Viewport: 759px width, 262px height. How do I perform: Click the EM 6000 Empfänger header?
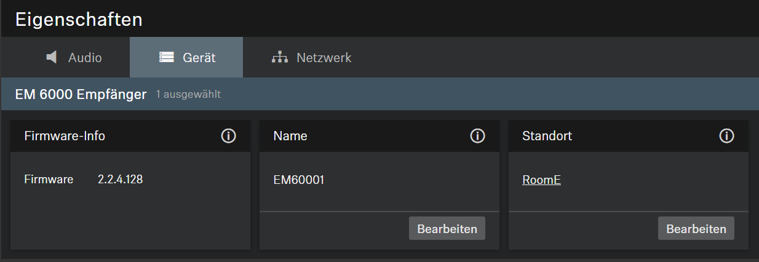pos(81,94)
